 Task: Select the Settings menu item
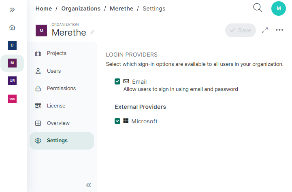click(x=62, y=141)
